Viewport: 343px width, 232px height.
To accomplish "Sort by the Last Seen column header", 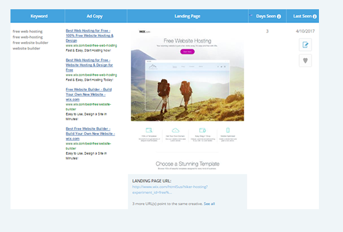I will pos(302,16).
